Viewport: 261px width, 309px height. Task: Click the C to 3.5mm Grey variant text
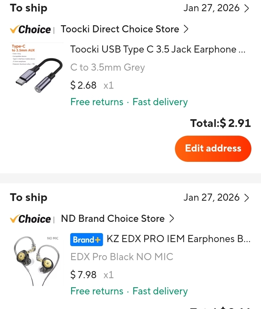click(x=108, y=68)
